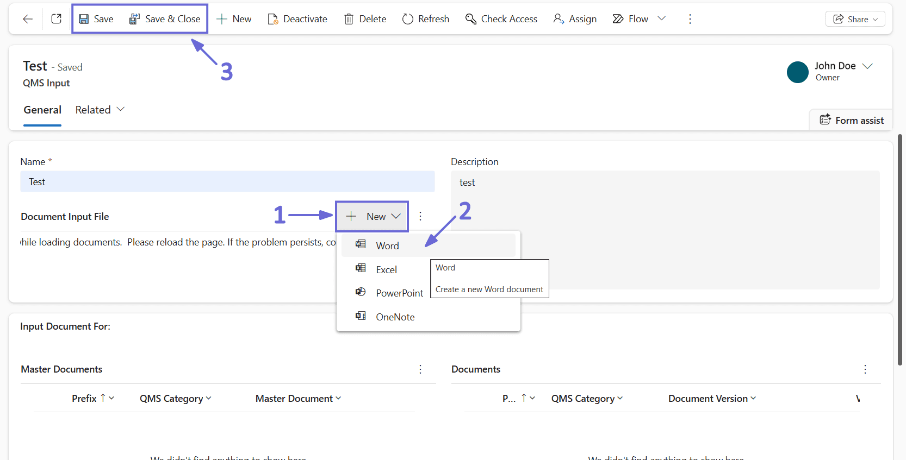Image resolution: width=906 pixels, height=460 pixels.
Task: Open Documents grid more commands
Action: click(x=865, y=369)
